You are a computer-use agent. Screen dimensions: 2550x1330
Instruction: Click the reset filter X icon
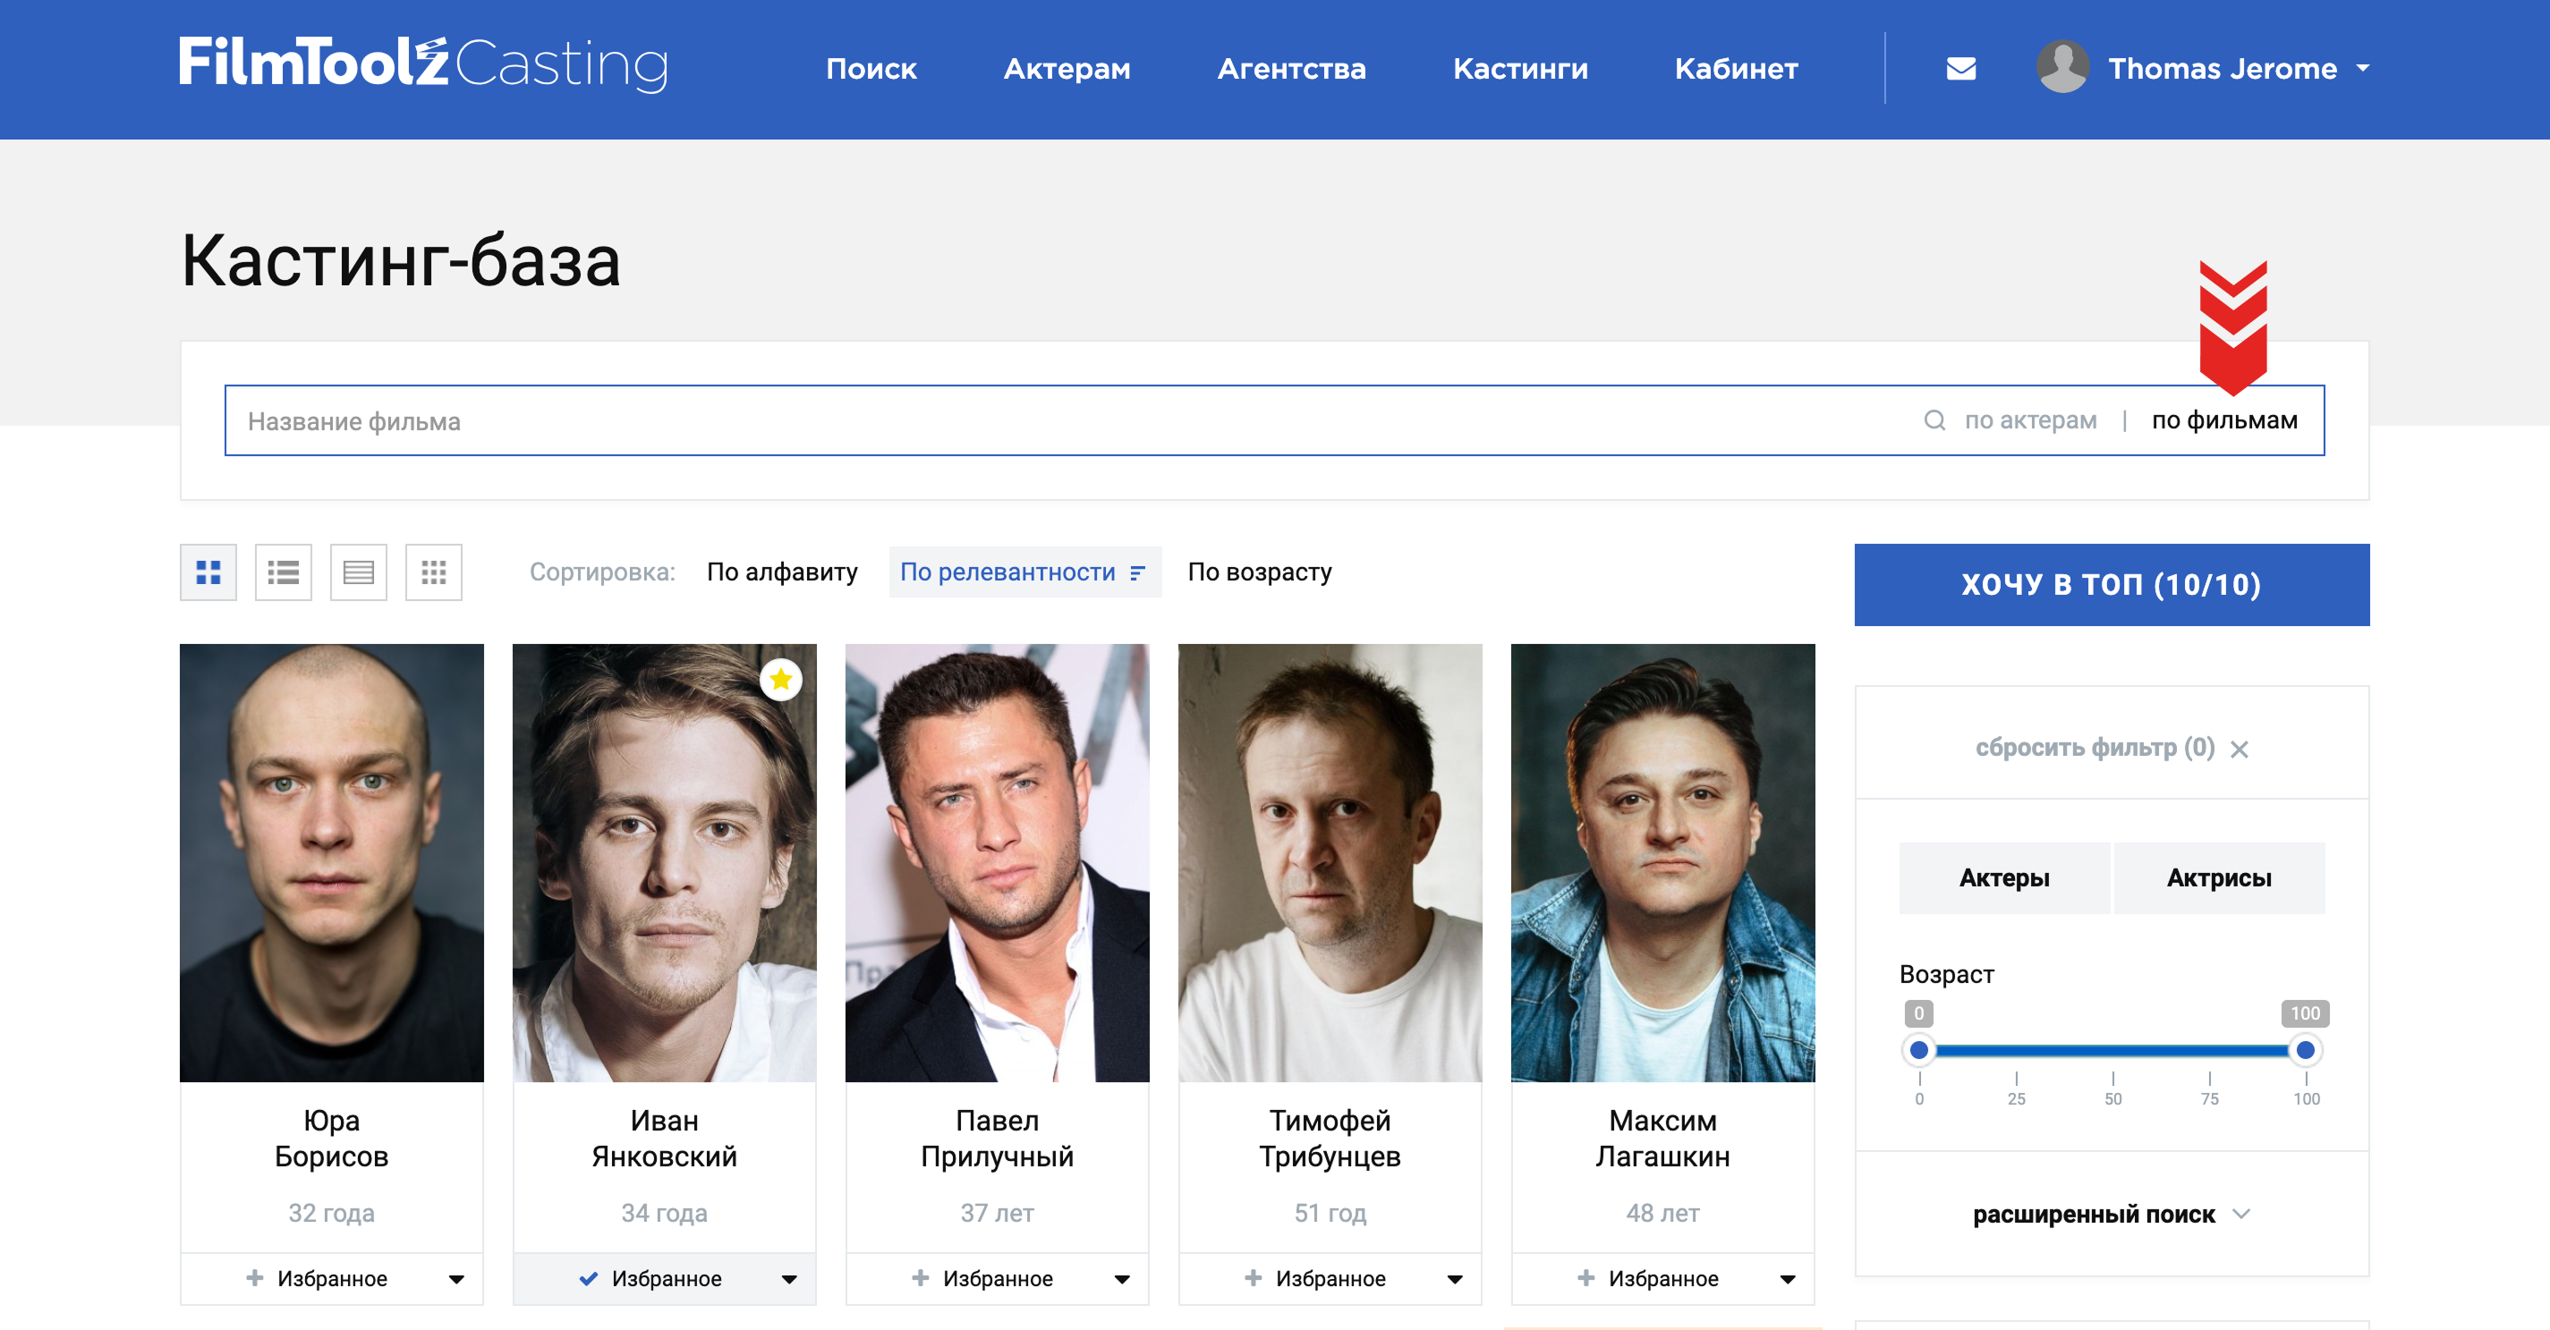coord(2240,750)
